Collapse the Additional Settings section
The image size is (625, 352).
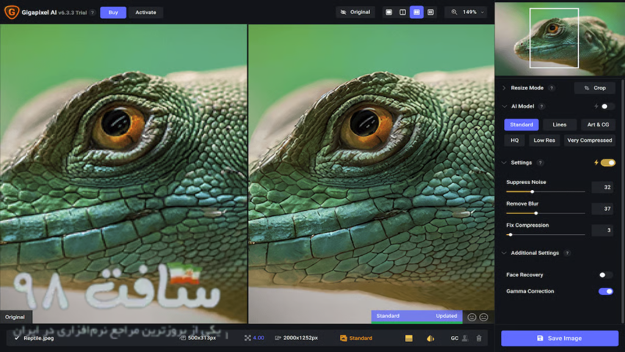tap(504, 253)
